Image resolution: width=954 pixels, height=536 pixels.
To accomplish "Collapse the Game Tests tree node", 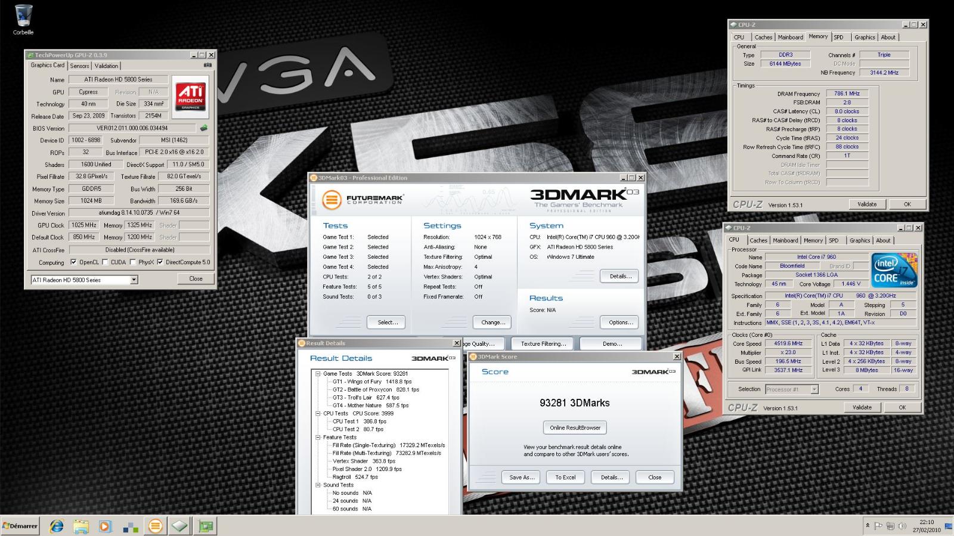I will 318,374.
